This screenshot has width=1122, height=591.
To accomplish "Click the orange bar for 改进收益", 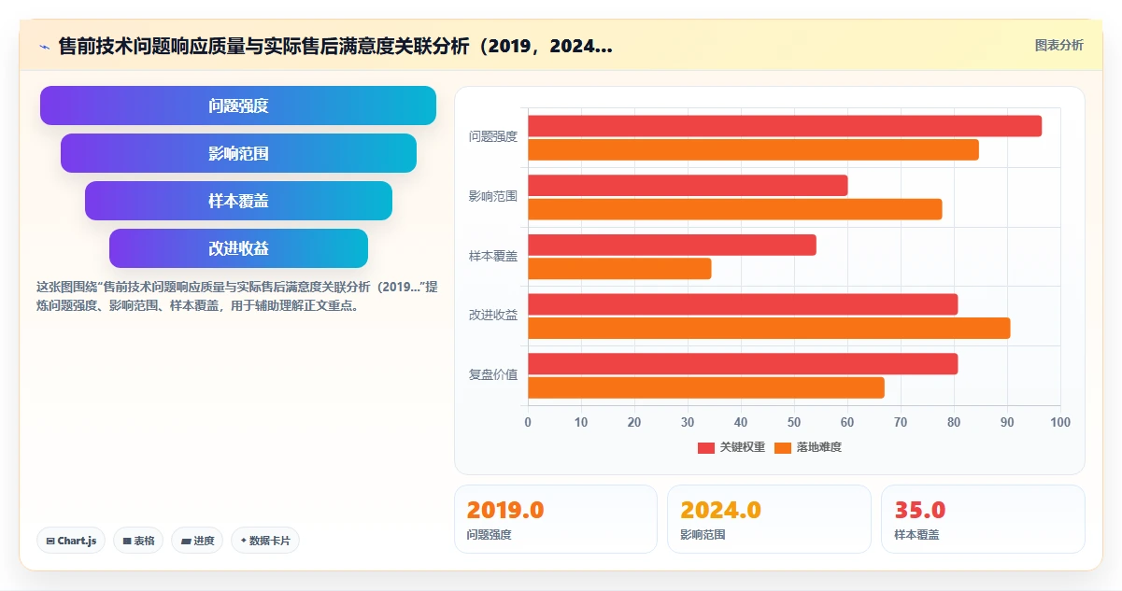I will click(770, 329).
